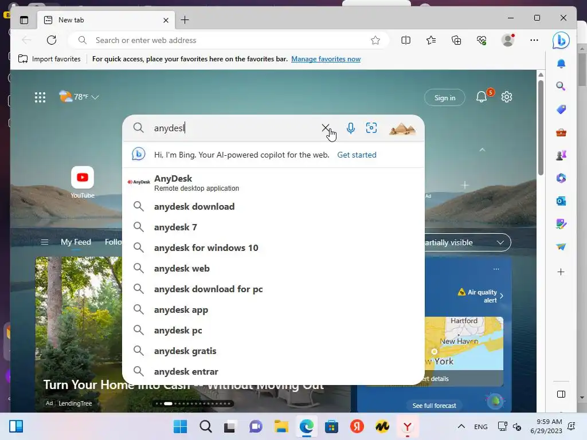Open split screen icon in toolbar
The width and height of the screenshot is (587, 440).
[x=406, y=40]
